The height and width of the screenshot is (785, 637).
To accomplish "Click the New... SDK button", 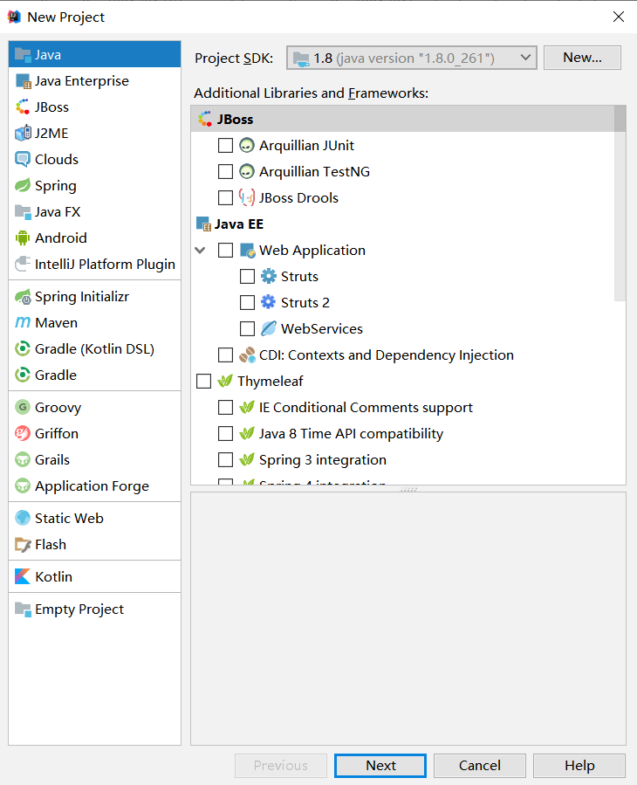I will 582,58.
